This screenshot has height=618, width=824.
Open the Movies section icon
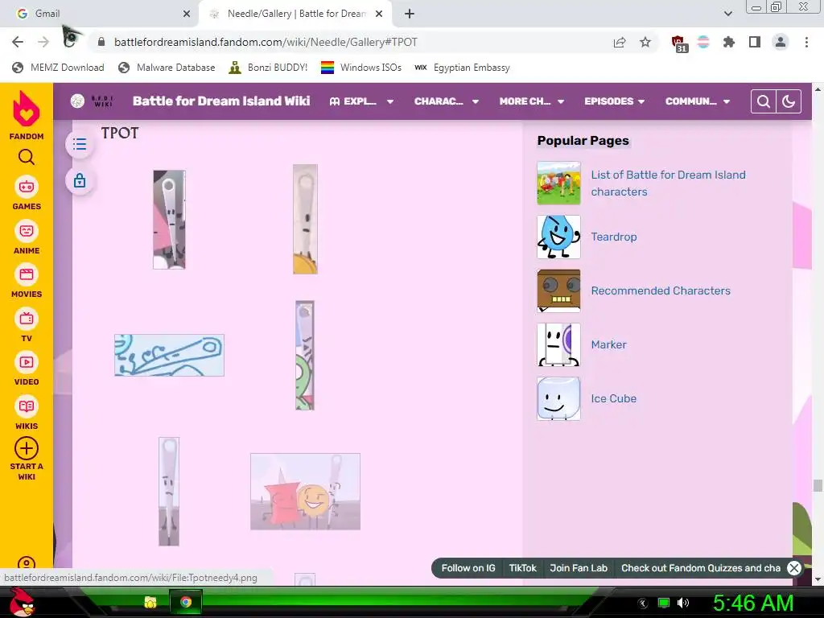tap(27, 275)
